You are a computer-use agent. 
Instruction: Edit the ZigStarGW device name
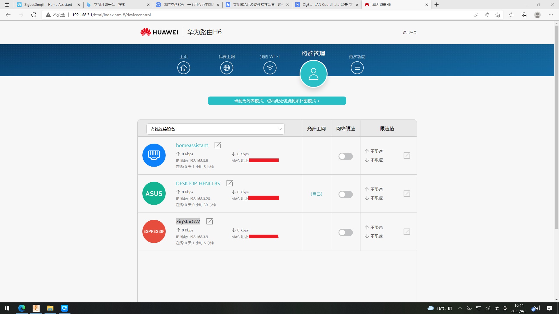tap(209, 221)
